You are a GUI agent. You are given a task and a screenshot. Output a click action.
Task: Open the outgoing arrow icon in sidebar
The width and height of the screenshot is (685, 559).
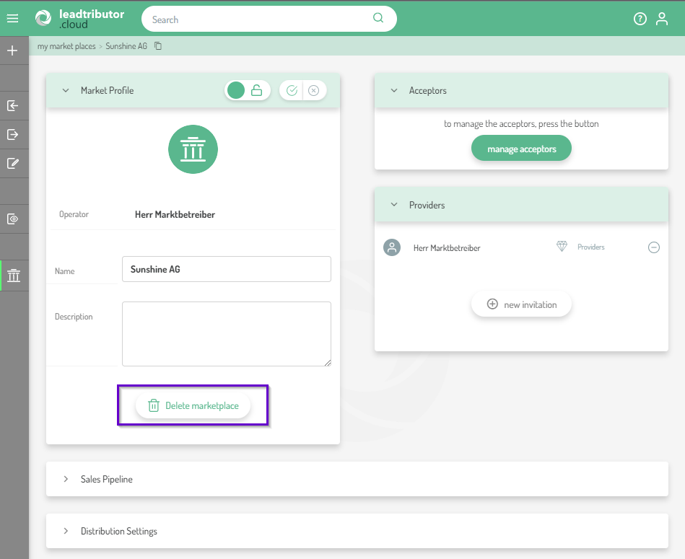pyautogui.click(x=12, y=134)
